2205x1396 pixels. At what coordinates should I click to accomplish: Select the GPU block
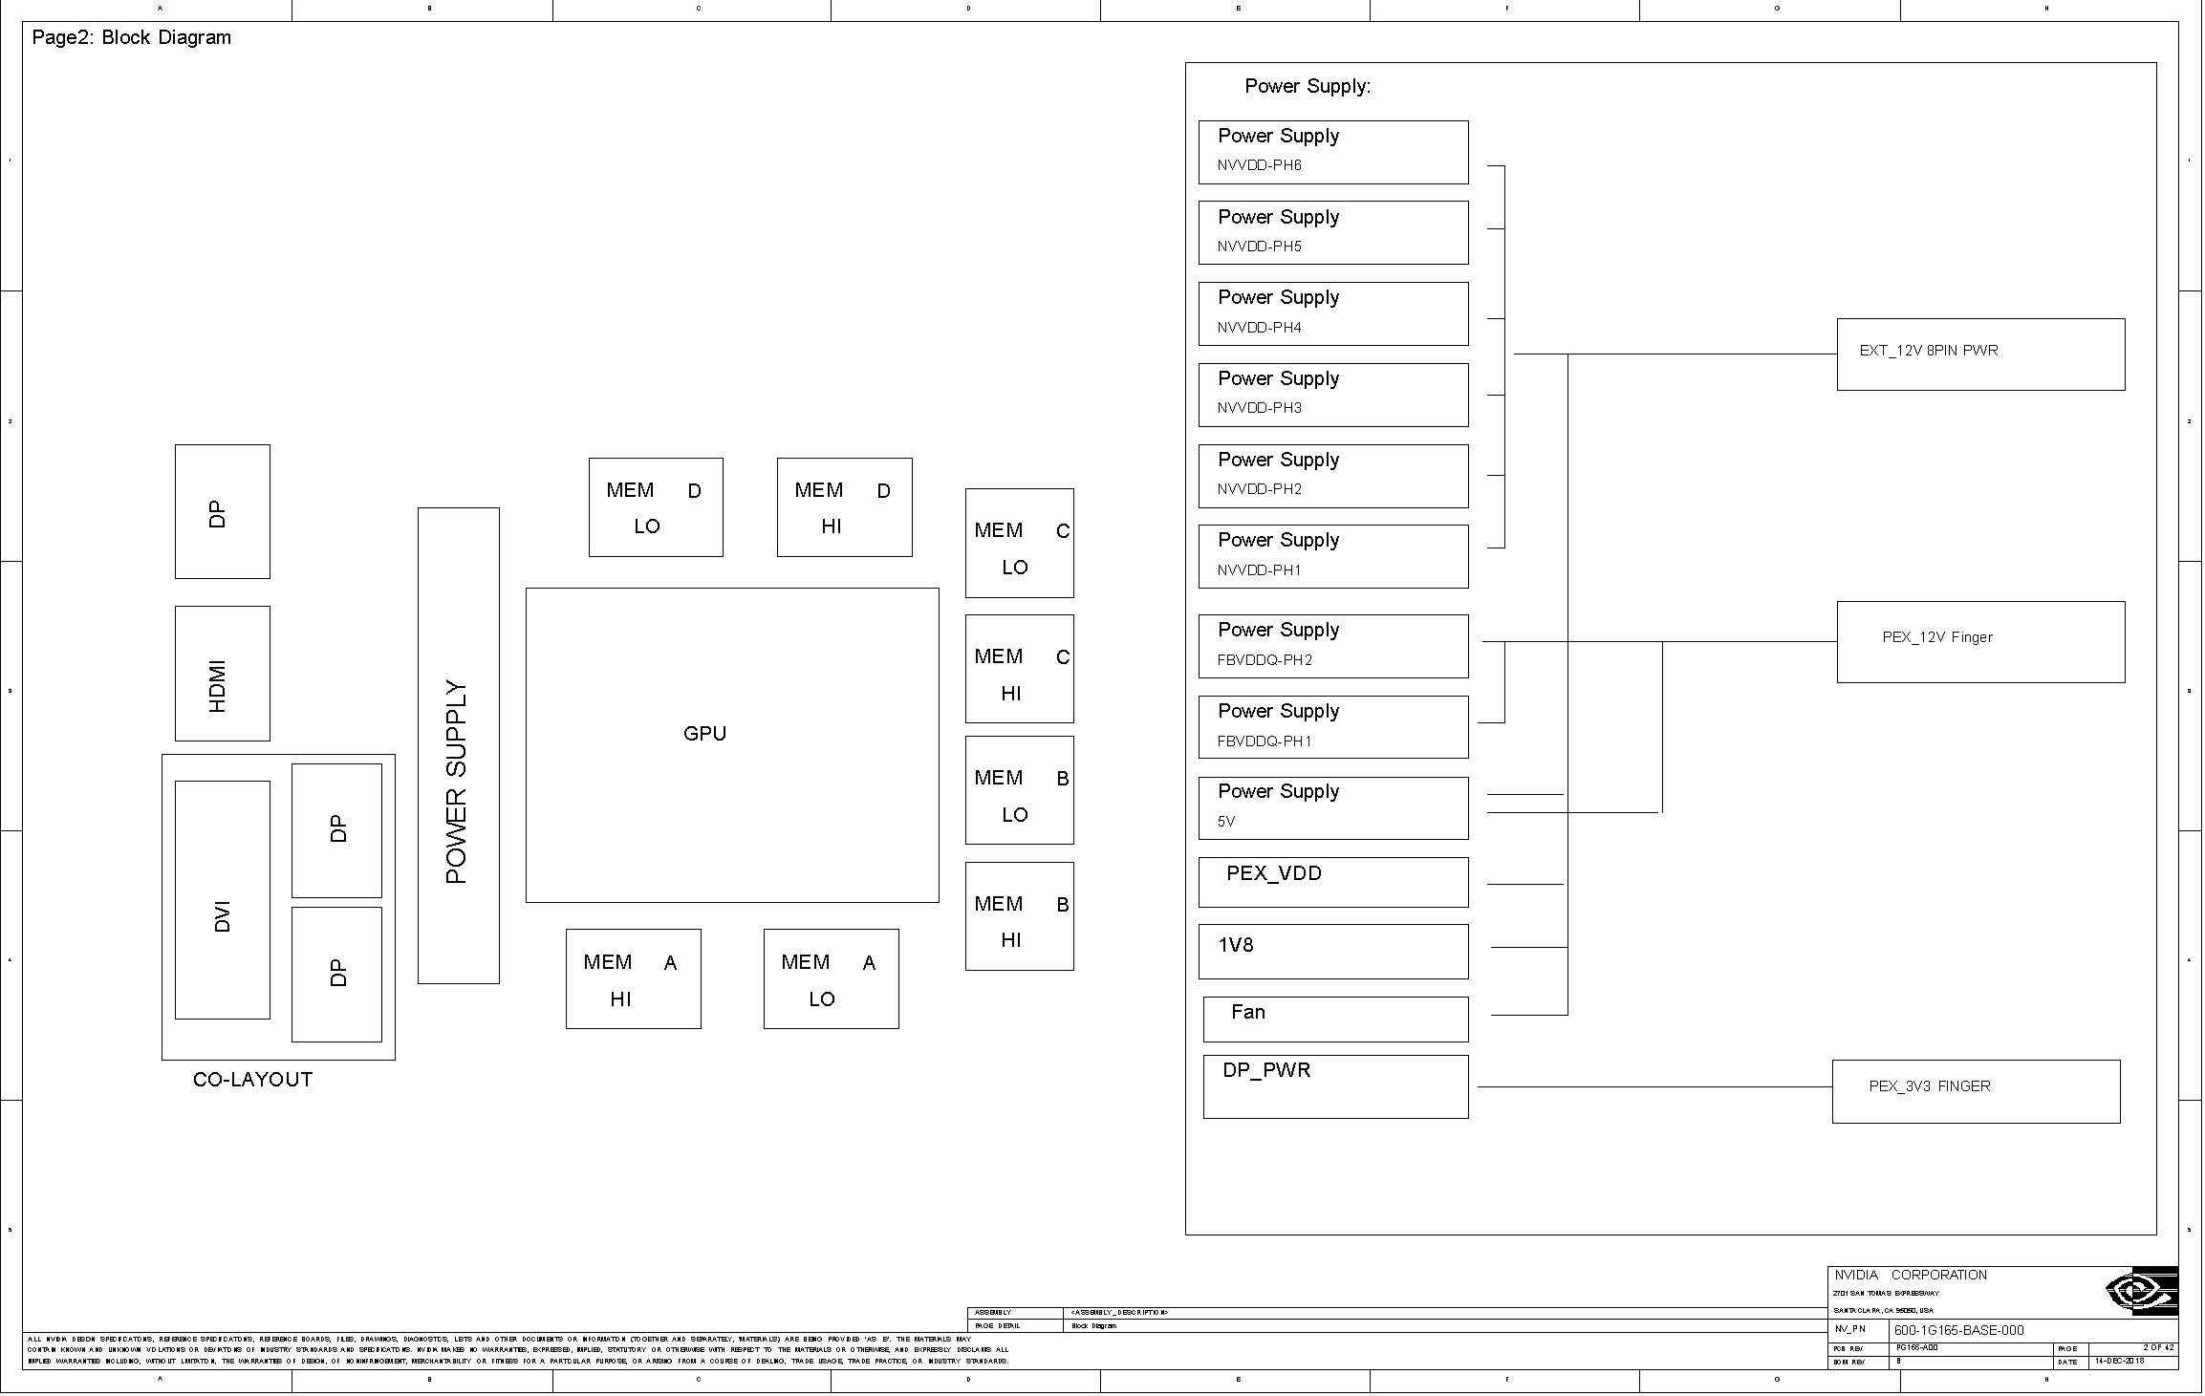coord(732,745)
